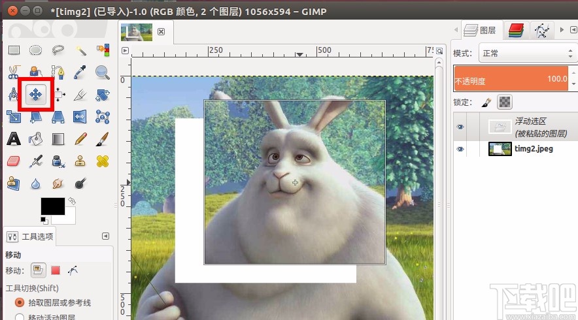Select the Heal tool
This screenshot has width=578, height=320.
[x=103, y=161]
